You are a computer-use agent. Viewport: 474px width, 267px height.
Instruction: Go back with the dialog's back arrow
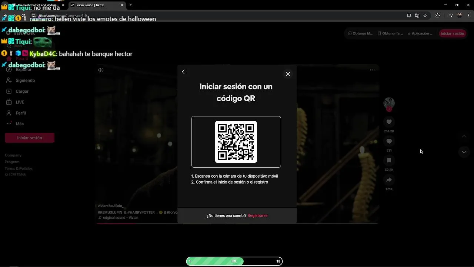click(183, 72)
